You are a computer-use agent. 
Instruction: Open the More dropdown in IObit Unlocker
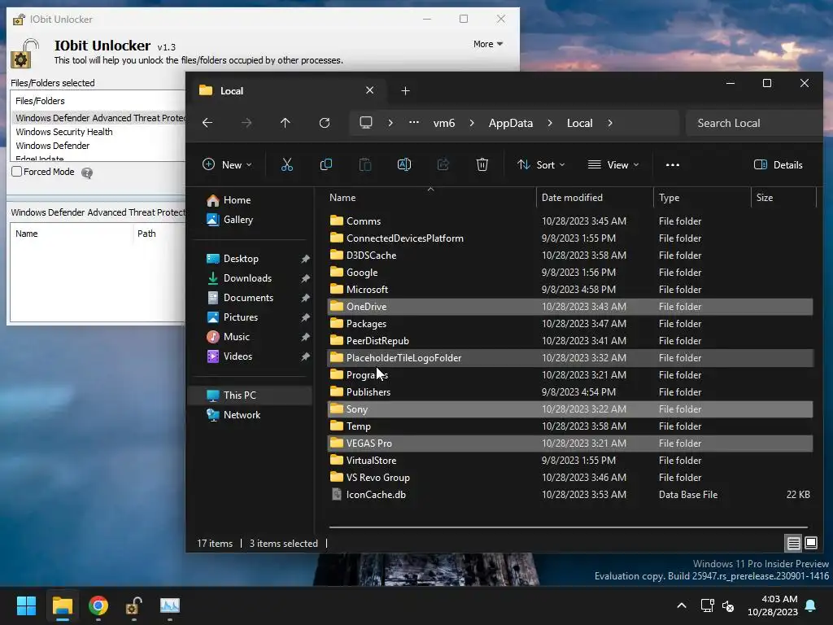pos(488,44)
